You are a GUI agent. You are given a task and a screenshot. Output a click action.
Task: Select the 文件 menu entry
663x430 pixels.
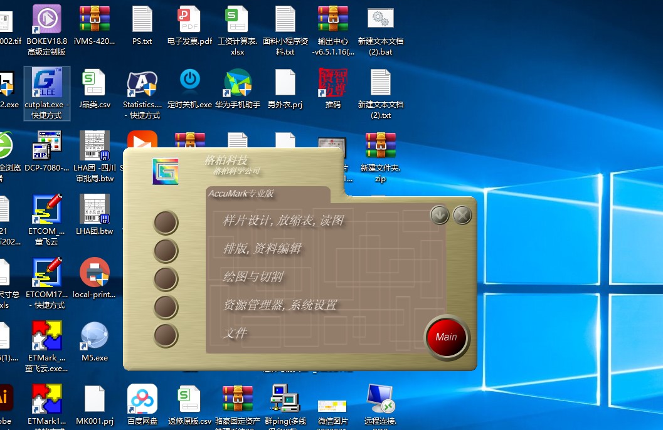(235, 333)
